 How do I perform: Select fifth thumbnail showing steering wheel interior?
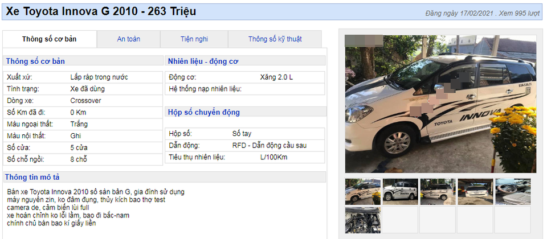513,192
